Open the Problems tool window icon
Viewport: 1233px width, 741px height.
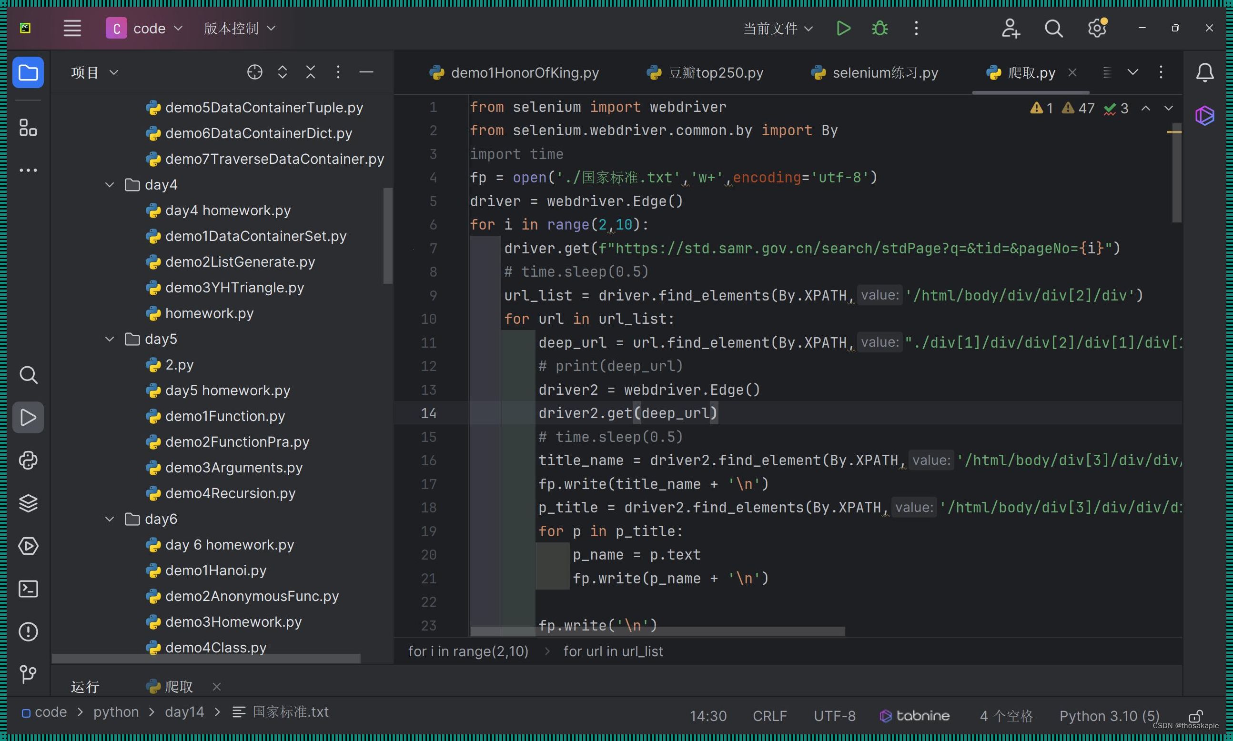pos(28,631)
